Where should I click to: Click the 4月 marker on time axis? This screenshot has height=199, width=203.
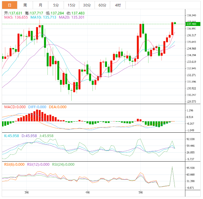tap(88, 193)
